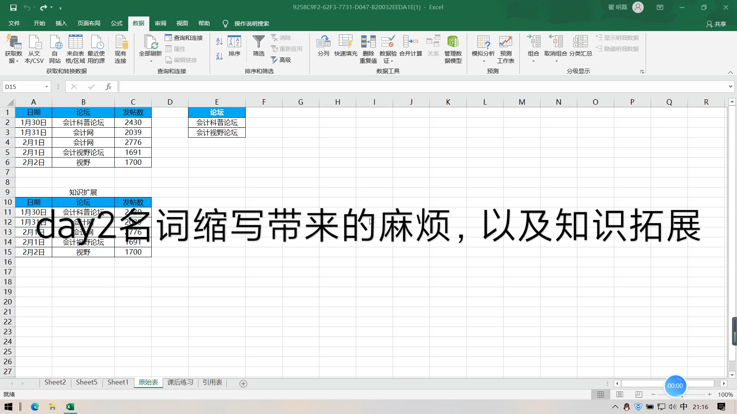Image resolution: width=737 pixels, height=414 pixels.
Task: Open the Sheet2 sheet tab
Action: click(55, 383)
